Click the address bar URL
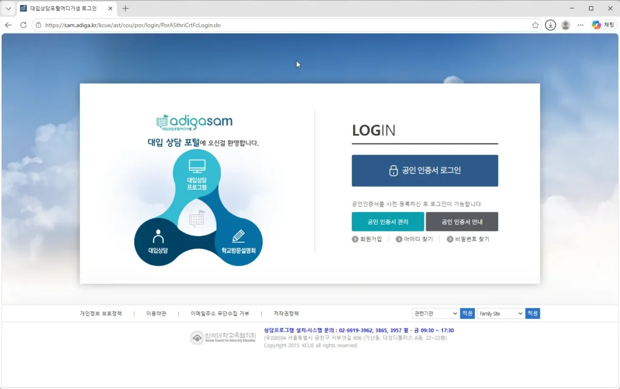Screen dimensions: 620x389 (x=133, y=25)
